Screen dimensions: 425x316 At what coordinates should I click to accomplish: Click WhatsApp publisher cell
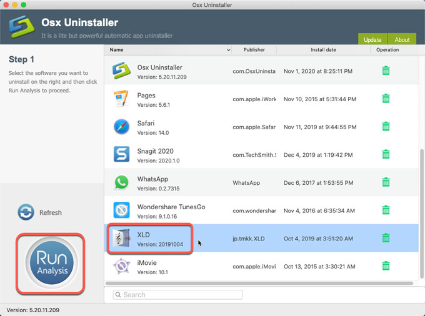(x=246, y=183)
